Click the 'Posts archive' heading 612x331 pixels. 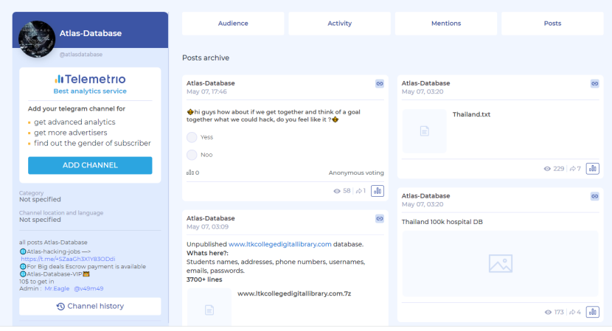206,58
